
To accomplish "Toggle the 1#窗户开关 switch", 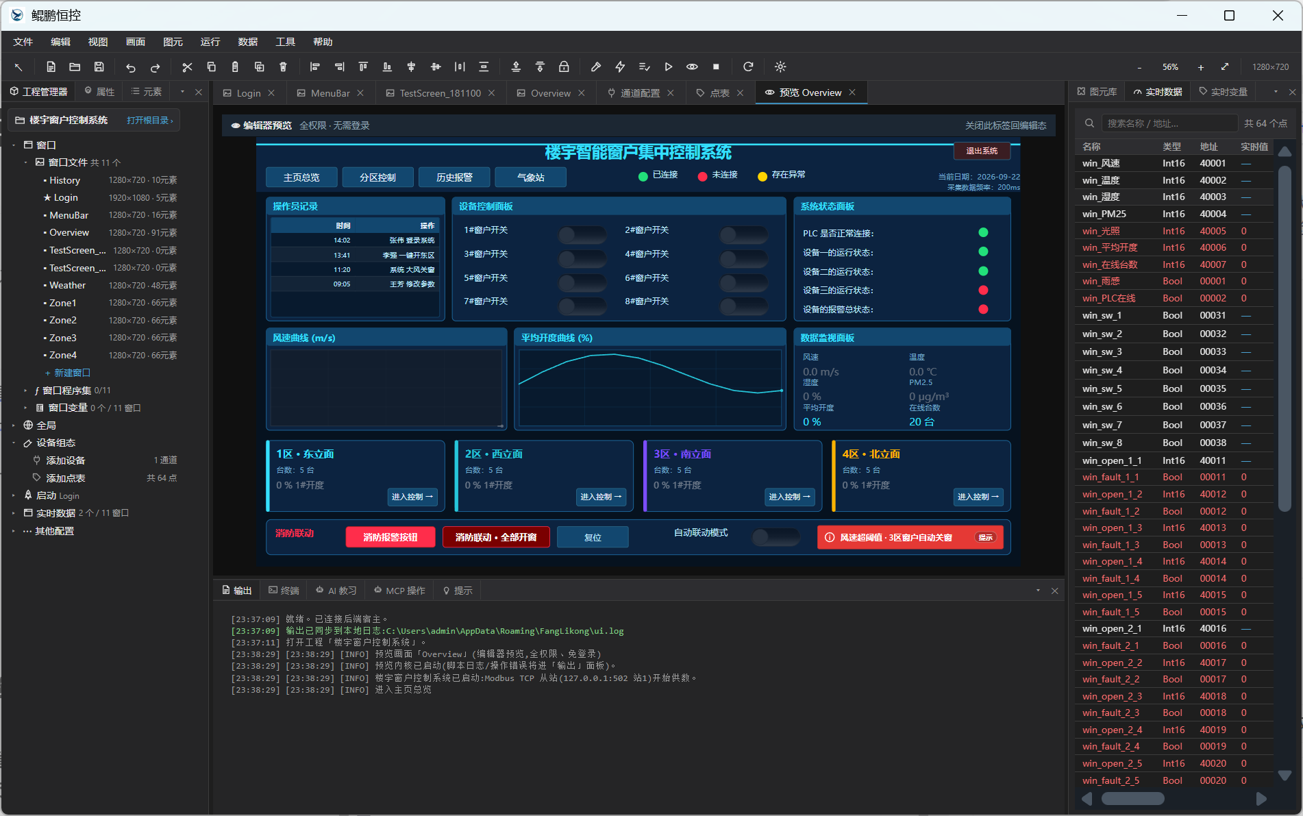I will tap(582, 235).
